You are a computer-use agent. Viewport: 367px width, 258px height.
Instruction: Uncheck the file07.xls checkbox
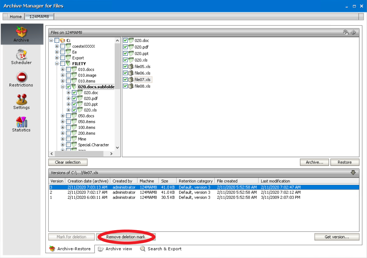tap(125, 79)
